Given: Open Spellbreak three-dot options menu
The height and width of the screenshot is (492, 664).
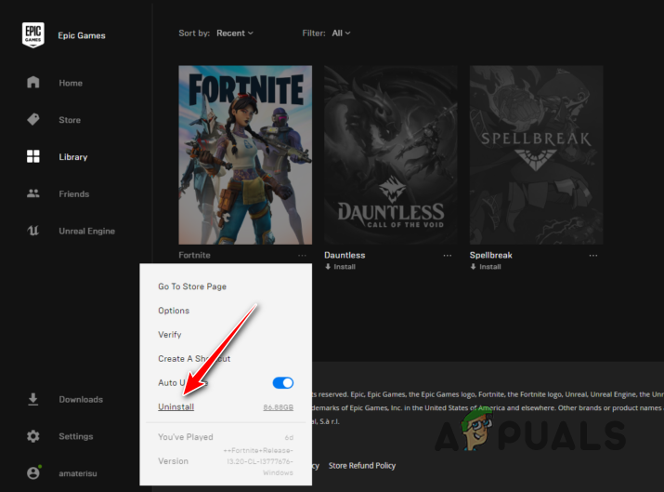Looking at the screenshot, I should [x=593, y=256].
